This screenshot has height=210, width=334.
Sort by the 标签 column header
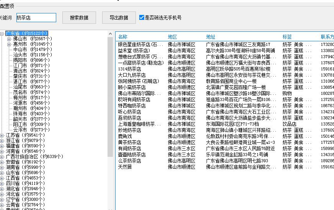click(x=287, y=37)
